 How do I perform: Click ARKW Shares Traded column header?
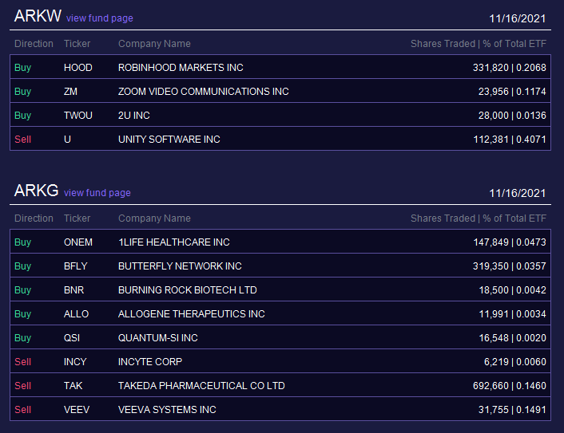[479, 44]
